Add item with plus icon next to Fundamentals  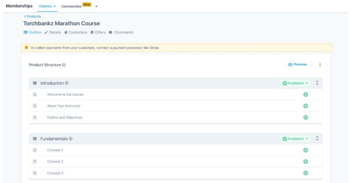(x=71, y=139)
